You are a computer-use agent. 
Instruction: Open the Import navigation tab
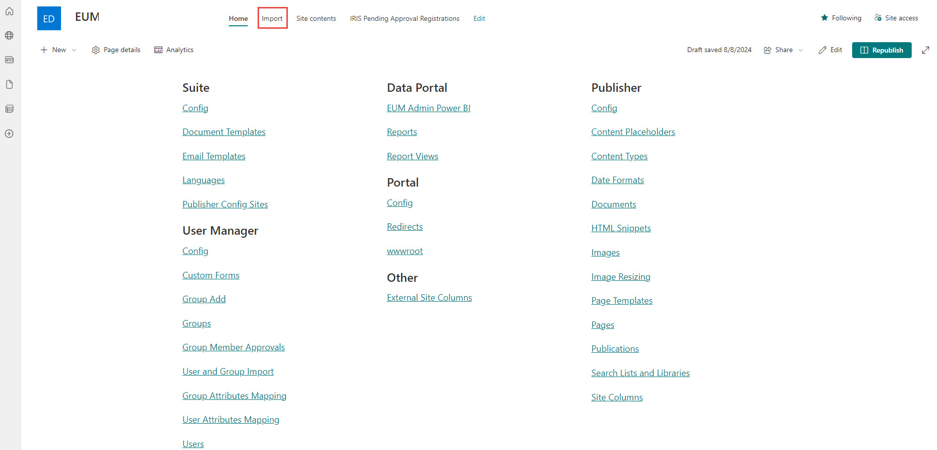272,18
